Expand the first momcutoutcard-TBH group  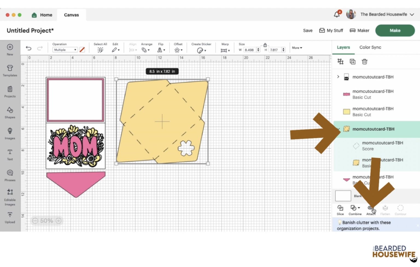coord(338,77)
